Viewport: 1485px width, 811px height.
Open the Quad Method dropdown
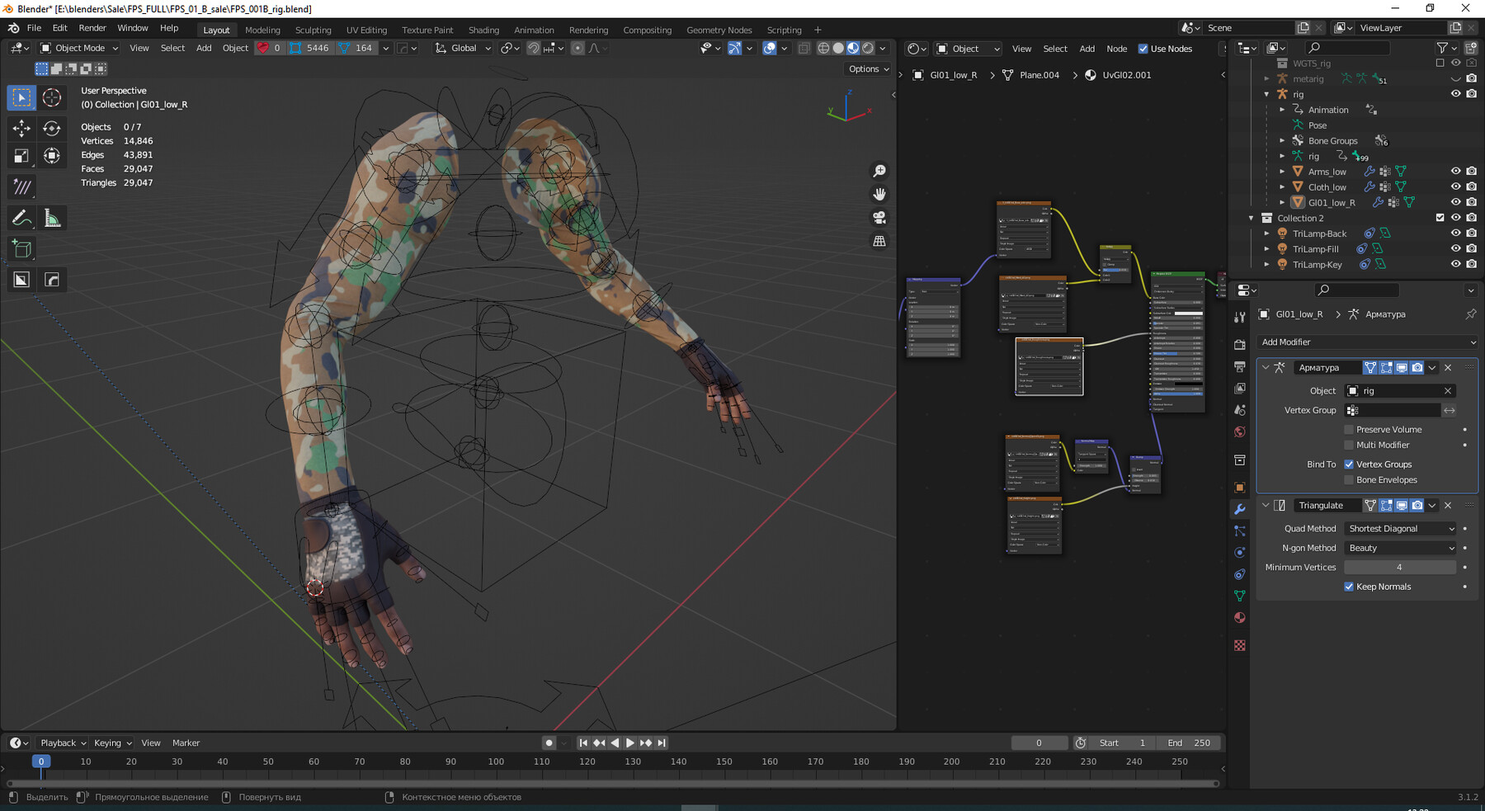tap(1400, 529)
